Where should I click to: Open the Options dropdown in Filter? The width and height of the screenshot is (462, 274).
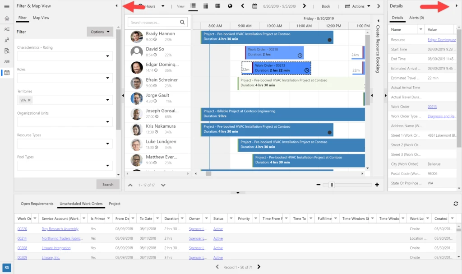100,32
